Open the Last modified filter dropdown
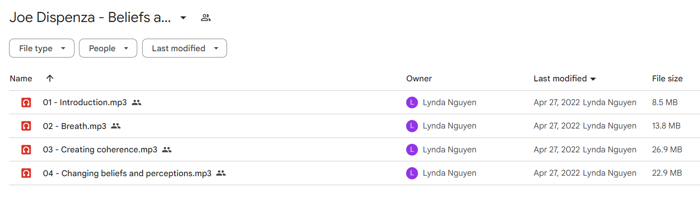700x209 pixels. point(185,48)
